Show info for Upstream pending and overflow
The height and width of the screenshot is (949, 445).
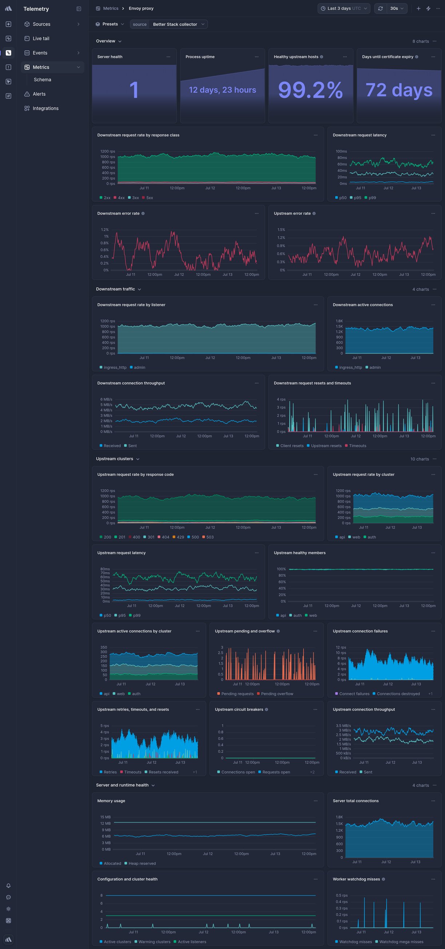tap(278, 631)
